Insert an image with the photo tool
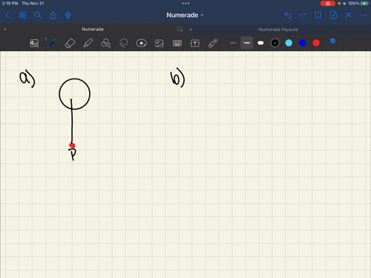 point(159,43)
